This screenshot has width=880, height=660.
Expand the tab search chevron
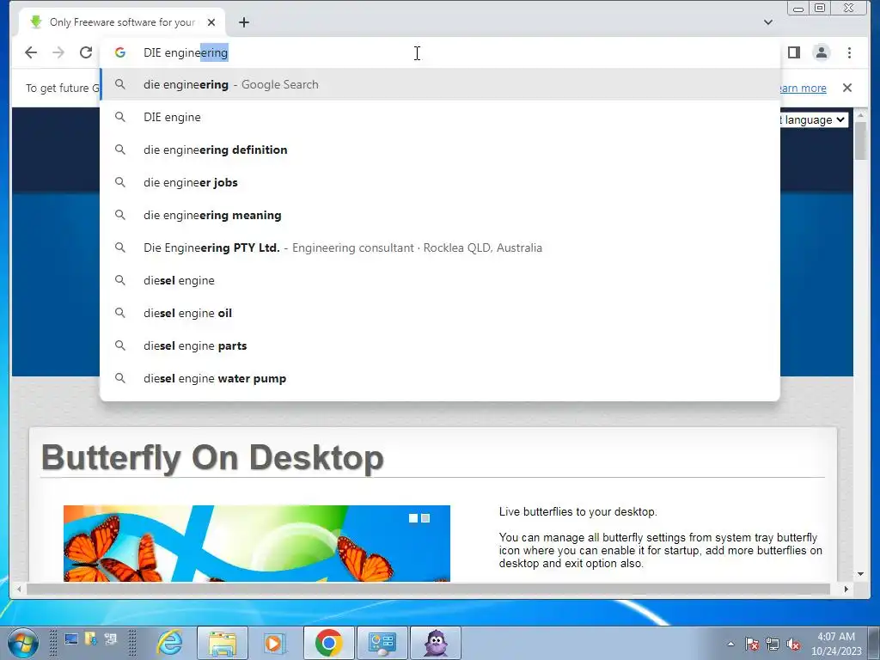click(x=767, y=22)
